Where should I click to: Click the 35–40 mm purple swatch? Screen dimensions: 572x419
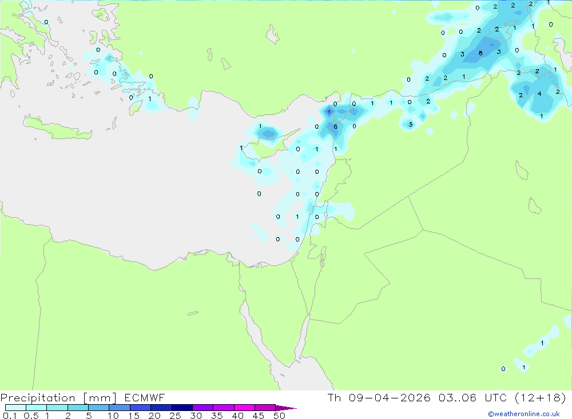pos(224,408)
